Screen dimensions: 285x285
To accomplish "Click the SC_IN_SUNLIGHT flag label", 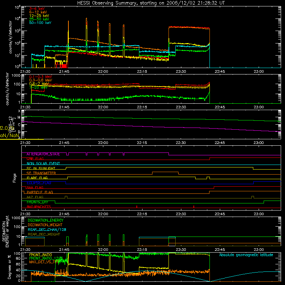I will [41, 168].
